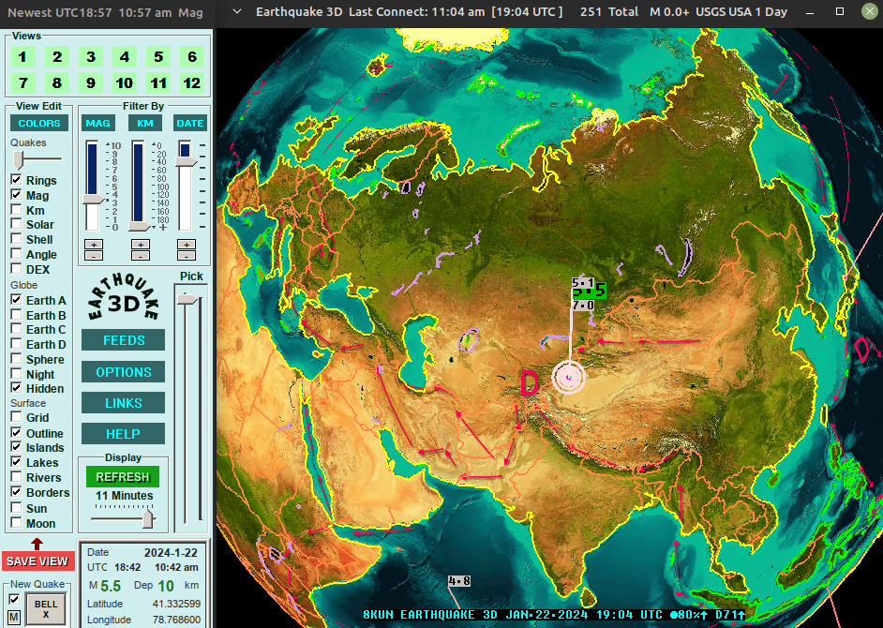Screen dimensions: 883x628
Task: Click the DATE filter button
Action: (190, 123)
